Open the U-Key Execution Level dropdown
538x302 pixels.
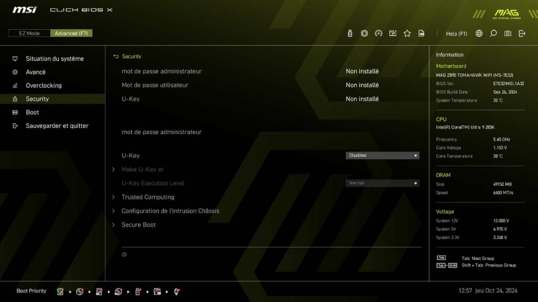[382, 183]
